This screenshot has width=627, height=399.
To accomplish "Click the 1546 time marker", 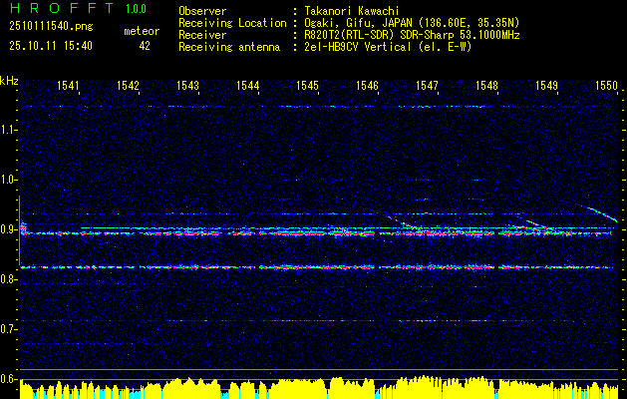I will point(367,86).
